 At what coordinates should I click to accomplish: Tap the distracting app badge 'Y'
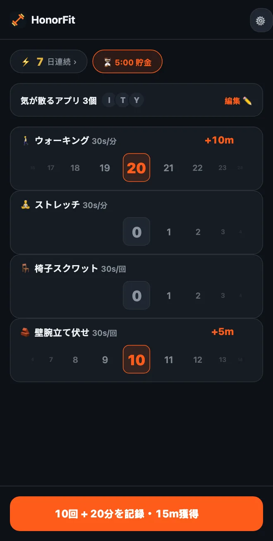(x=136, y=101)
